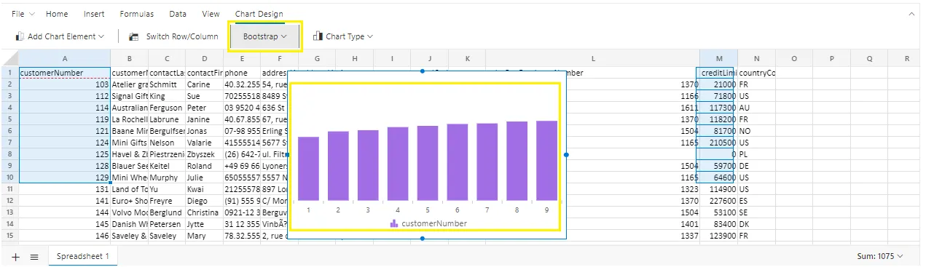The width and height of the screenshot is (926, 267).
Task: Select column N header
Action: click(757, 58)
